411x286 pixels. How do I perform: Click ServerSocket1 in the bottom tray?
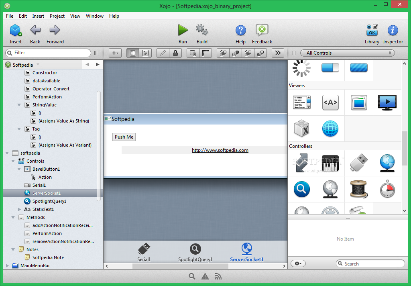(x=247, y=252)
